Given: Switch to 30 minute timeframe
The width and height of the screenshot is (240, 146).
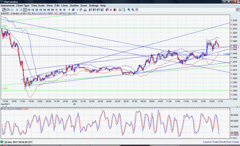Looking at the screenshot, I should (36, 10).
